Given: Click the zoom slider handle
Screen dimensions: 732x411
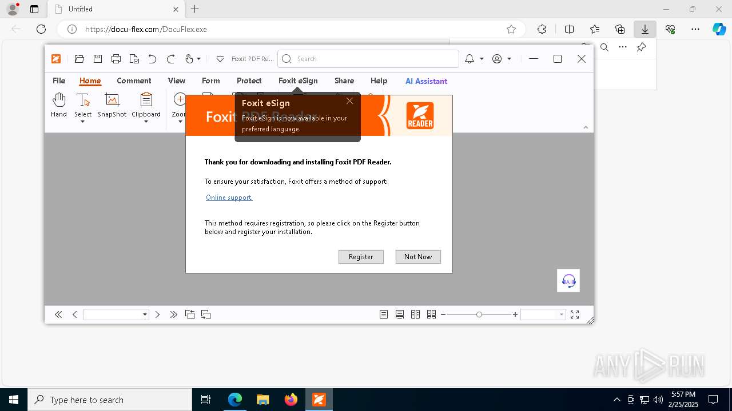Looking at the screenshot, I should 479,315.
